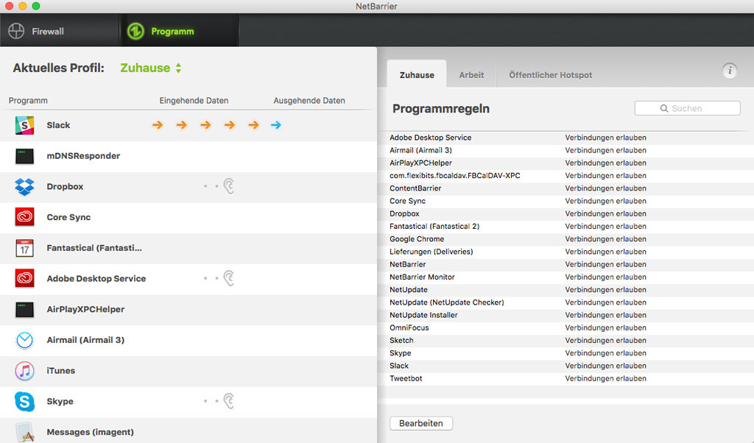The image size is (754, 443).
Task: Click the Programm column header
Action: click(x=28, y=100)
